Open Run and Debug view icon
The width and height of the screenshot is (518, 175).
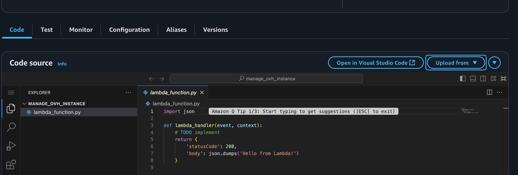click(11, 146)
